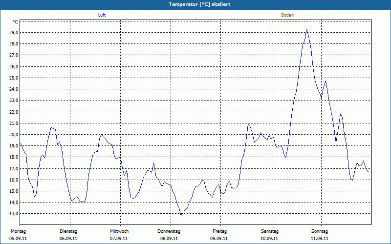Click the date 11.09.11
Viewport: 391px width, 244px height.
320,239
